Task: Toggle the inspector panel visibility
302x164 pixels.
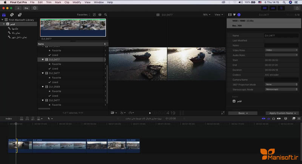Action: pos(281,8)
